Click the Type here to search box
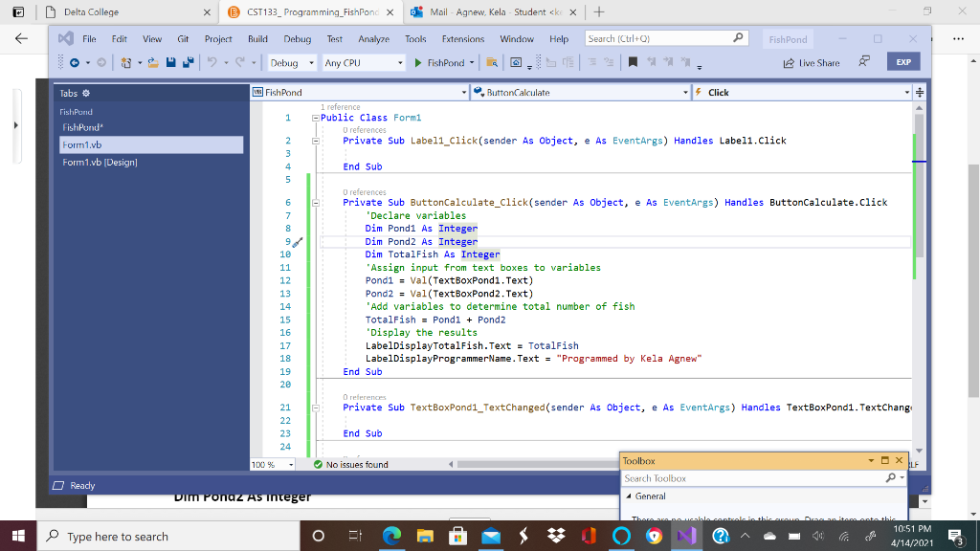 [x=169, y=536]
